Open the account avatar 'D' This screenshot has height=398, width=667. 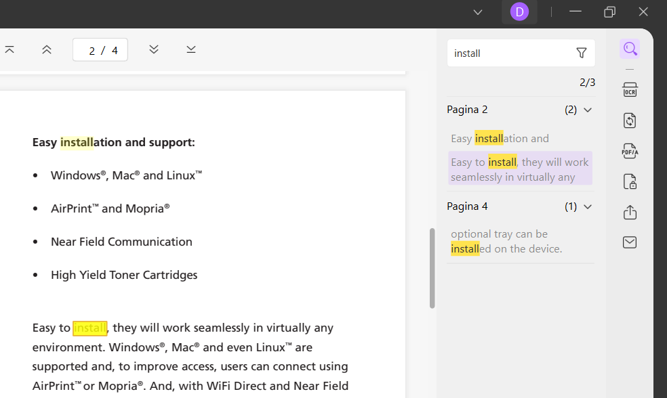point(519,12)
